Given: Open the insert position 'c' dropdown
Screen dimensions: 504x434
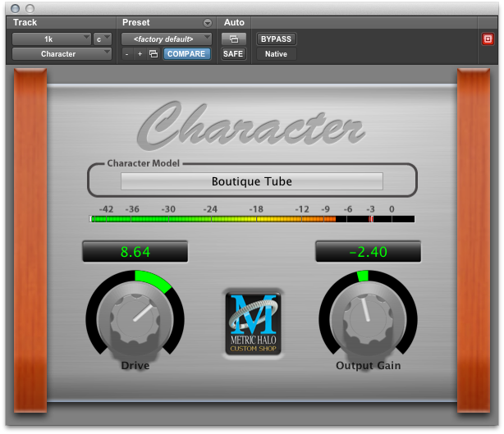Looking at the screenshot, I should pos(103,39).
